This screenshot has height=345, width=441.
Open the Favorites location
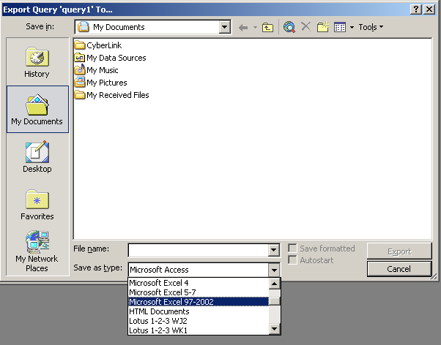37,205
